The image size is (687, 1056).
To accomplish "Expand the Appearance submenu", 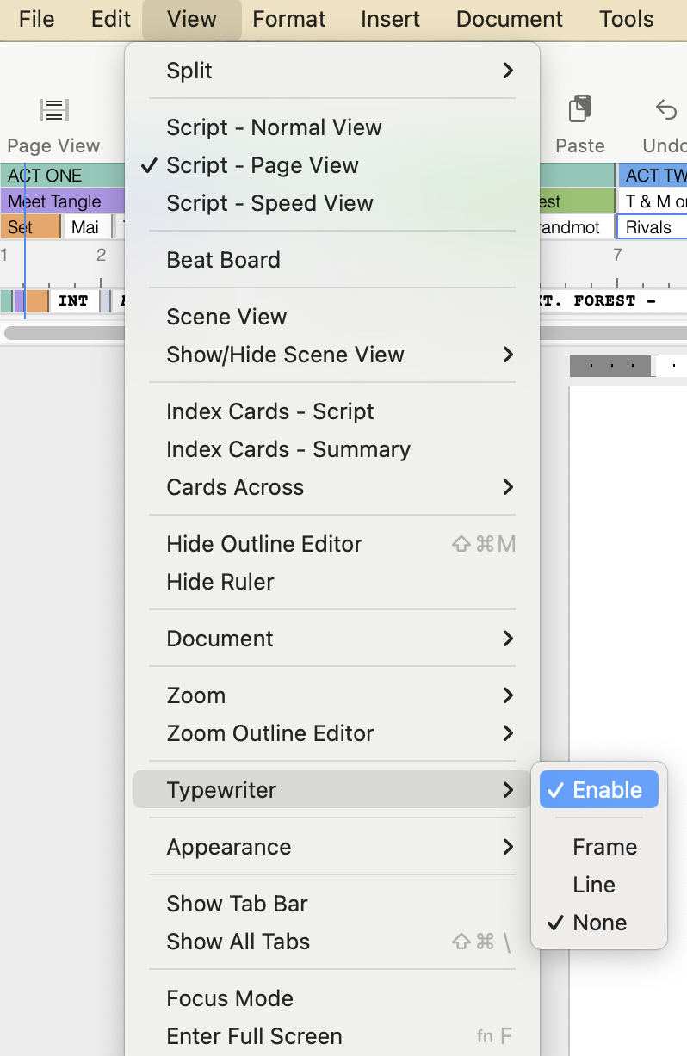I will 332,847.
